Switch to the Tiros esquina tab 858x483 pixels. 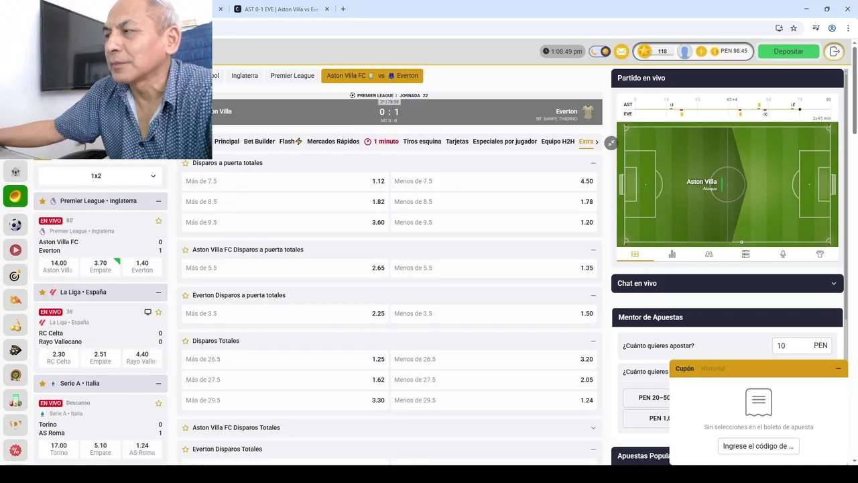(422, 142)
